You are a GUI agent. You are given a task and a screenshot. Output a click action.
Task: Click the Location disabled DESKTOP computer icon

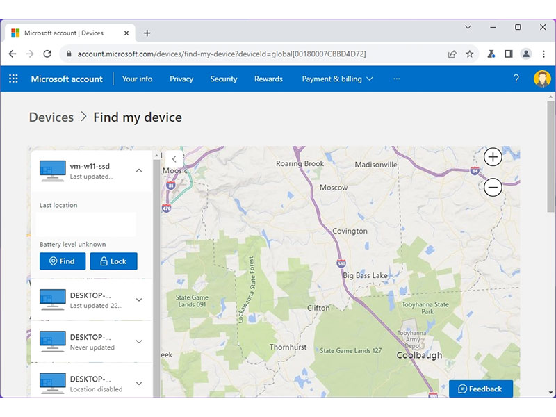pos(53,384)
